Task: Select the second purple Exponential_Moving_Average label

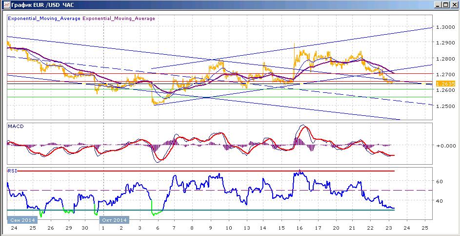Action: click(x=119, y=19)
